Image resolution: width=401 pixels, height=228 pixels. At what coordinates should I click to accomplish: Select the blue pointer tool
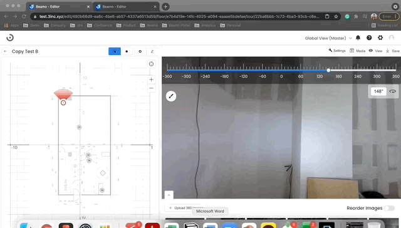click(115, 51)
